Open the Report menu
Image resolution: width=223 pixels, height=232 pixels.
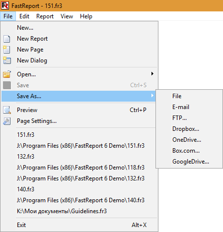[45, 16]
